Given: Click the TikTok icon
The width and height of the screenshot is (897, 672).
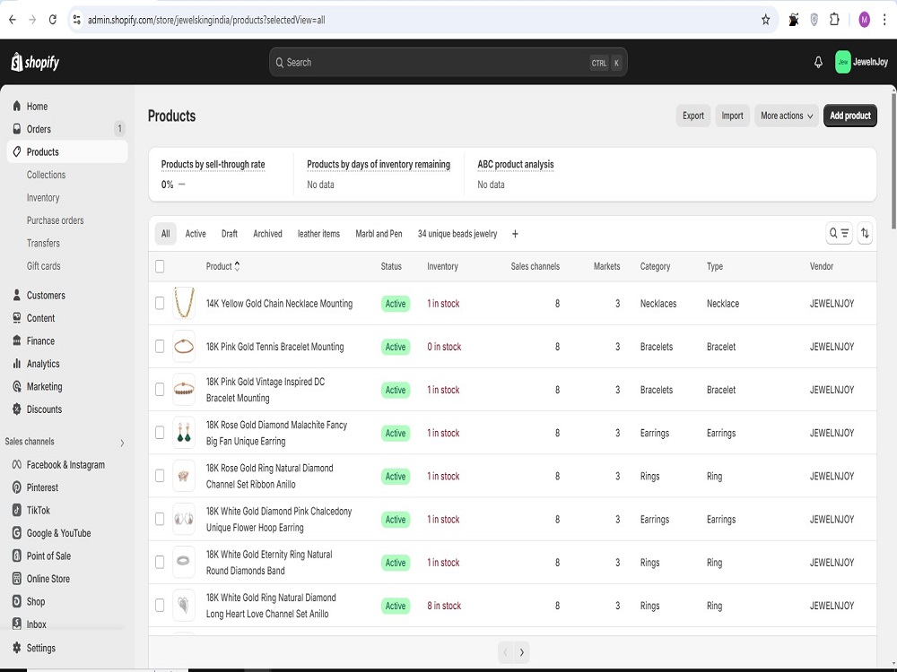Looking at the screenshot, I should 16,511.
